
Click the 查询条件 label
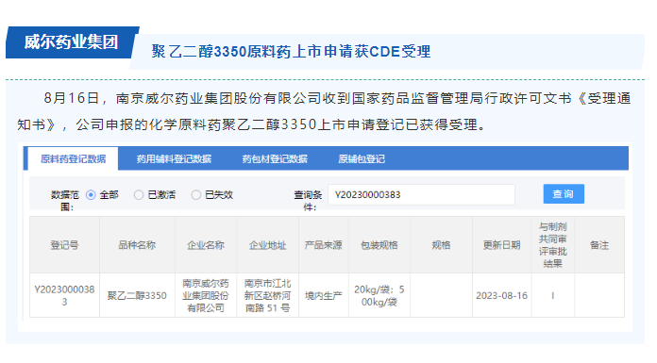pos(308,201)
